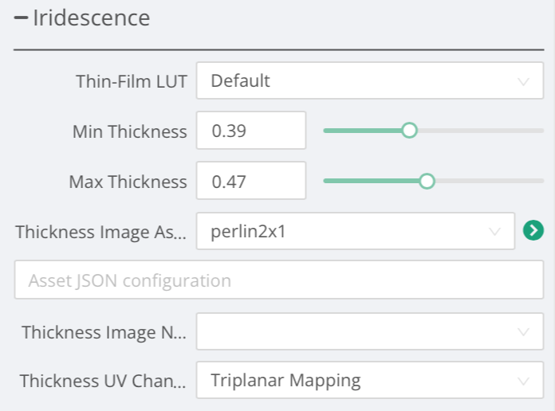Click the Max Thickness label
Image resolution: width=555 pixels, height=411 pixels.
(x=128, y=182)
